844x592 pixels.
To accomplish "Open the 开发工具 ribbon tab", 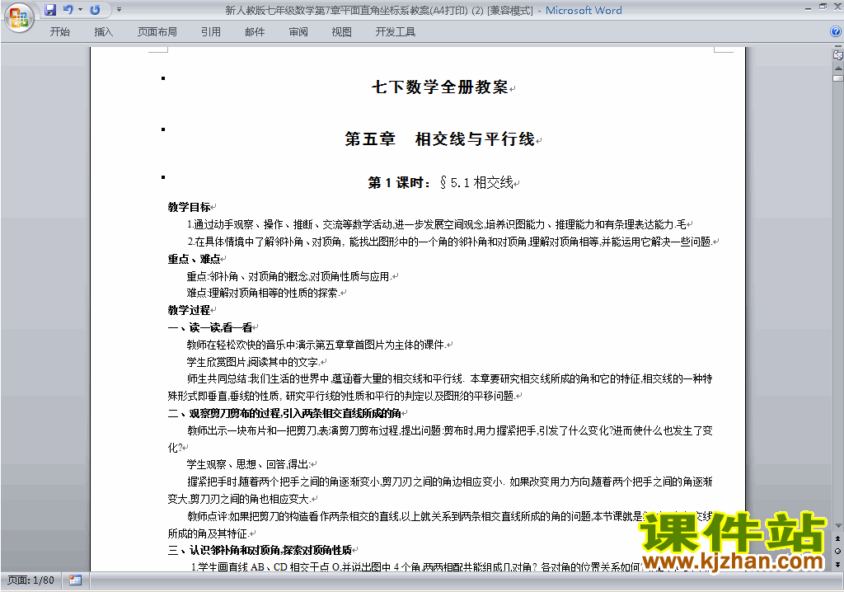I will point(396,32).
